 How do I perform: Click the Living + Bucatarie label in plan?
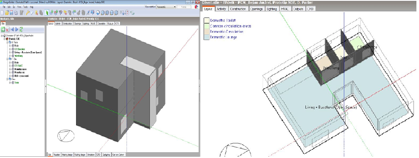tap(331, 107)
